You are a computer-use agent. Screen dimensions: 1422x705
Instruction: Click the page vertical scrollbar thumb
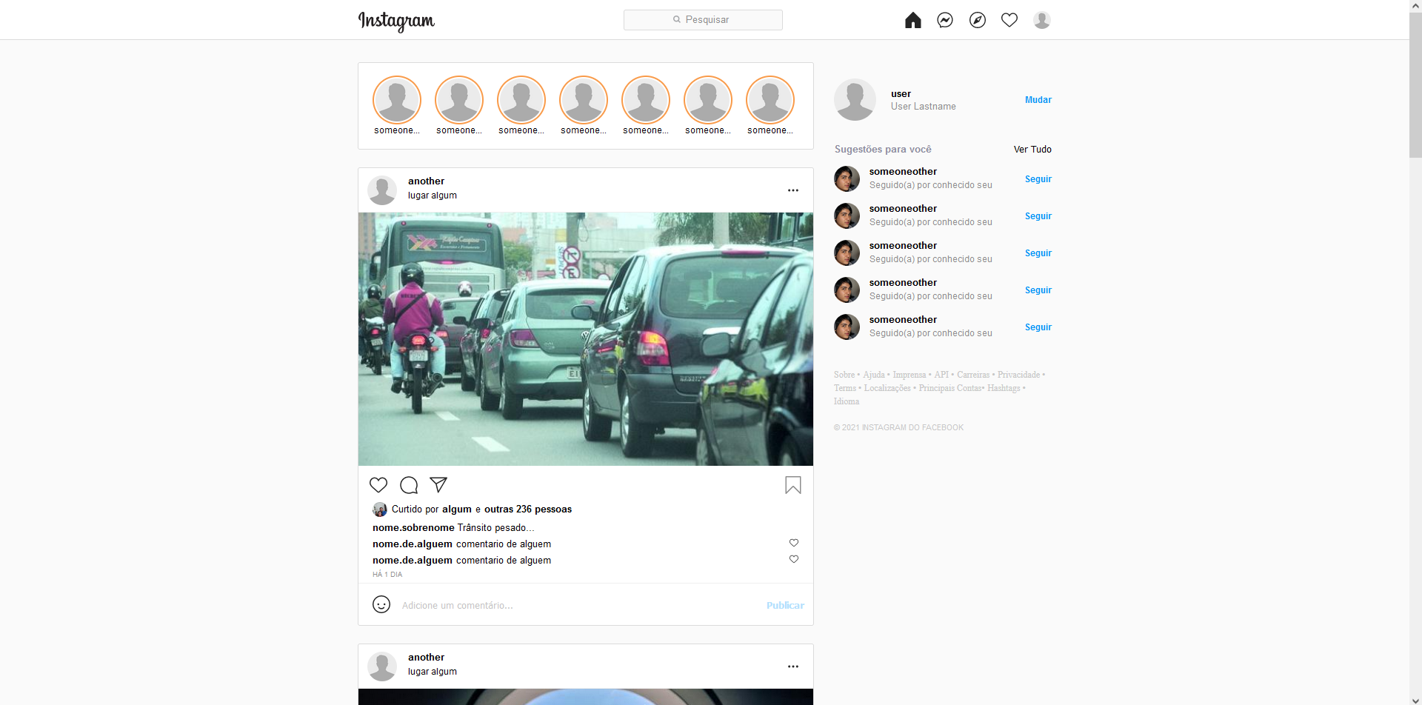coord(1415,85)
